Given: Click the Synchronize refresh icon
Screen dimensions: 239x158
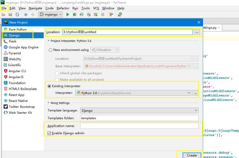Looking at the screenshot, I should click(17, 15).
